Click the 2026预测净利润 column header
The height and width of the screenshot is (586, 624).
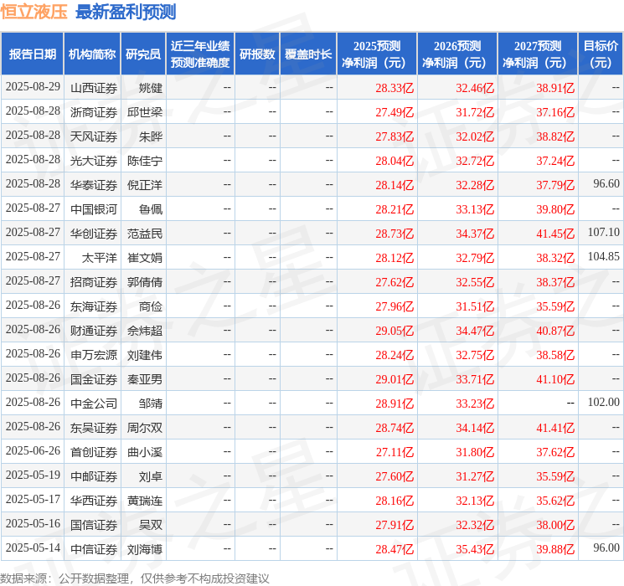click(x=457, y=54)
